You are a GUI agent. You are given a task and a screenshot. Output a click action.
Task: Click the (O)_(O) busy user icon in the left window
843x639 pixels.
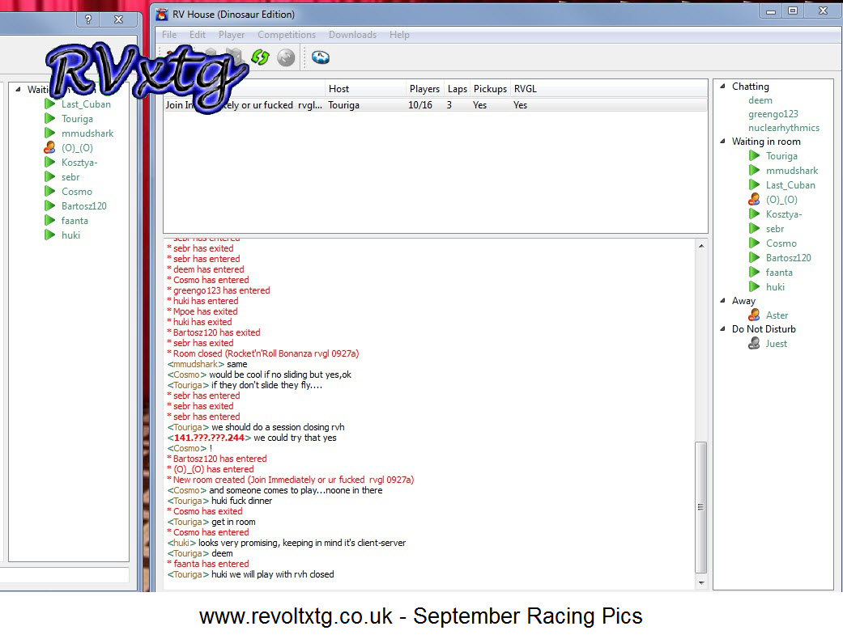(50, 147)
